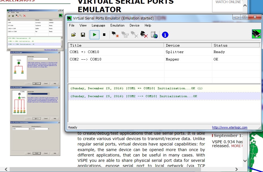Open the Language menu

point(98,25)
